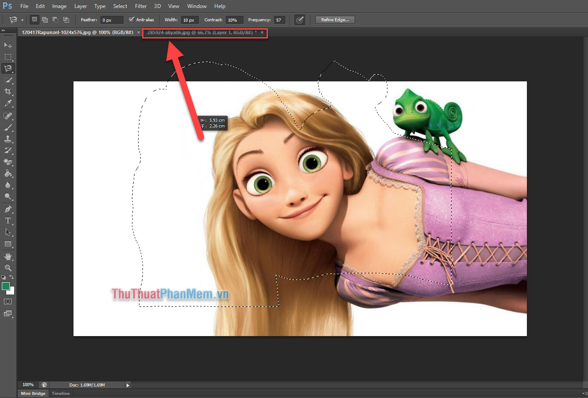Open the Mini Bridge panel tab

coord(33,393)
